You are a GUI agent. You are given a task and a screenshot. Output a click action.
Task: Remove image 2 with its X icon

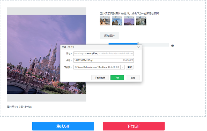tap(121, 17)
